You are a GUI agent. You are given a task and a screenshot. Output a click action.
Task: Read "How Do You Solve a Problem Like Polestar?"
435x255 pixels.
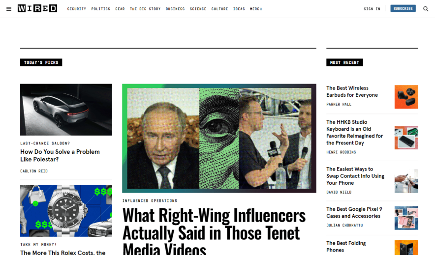[60, 155]
